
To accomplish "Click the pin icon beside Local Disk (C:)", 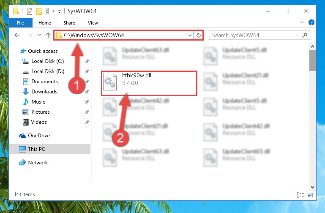I will click(x=87, y=61).
